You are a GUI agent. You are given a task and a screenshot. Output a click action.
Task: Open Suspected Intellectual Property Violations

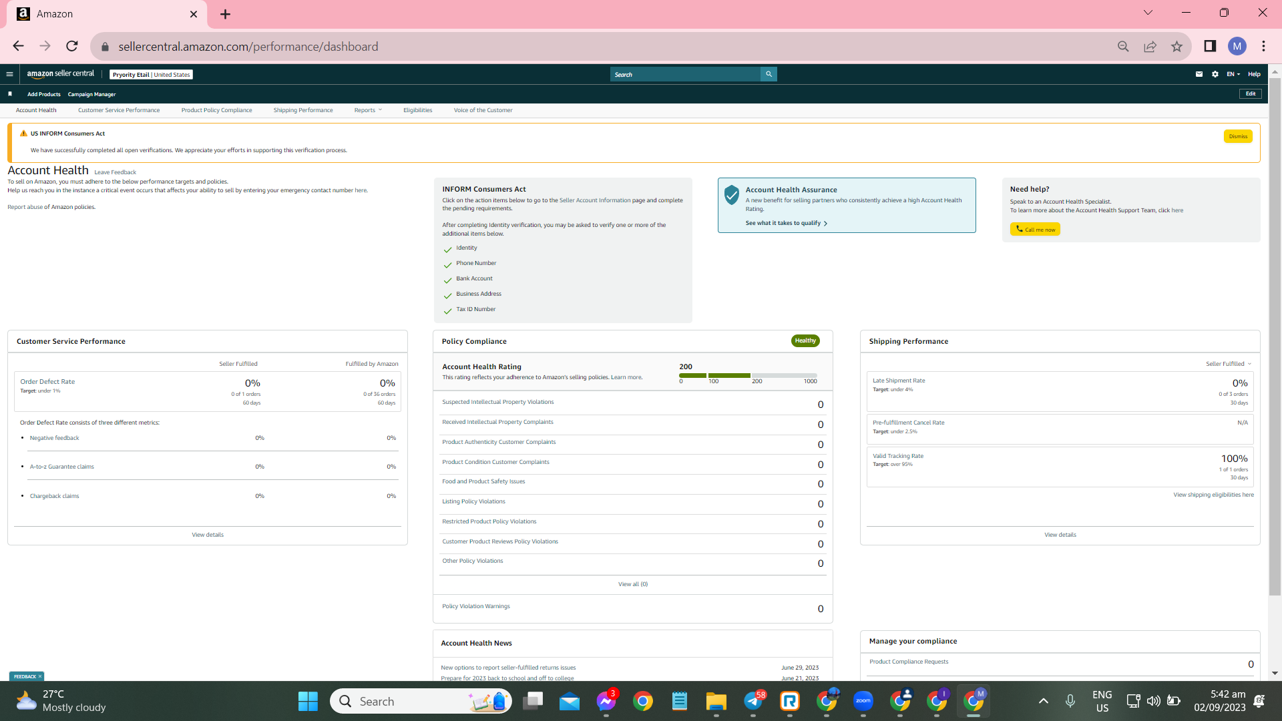[497, 402]
